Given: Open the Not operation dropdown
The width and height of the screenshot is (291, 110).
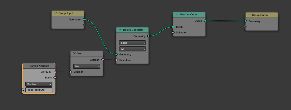Looking at the screenshot, I should click(x=87, y=66).
